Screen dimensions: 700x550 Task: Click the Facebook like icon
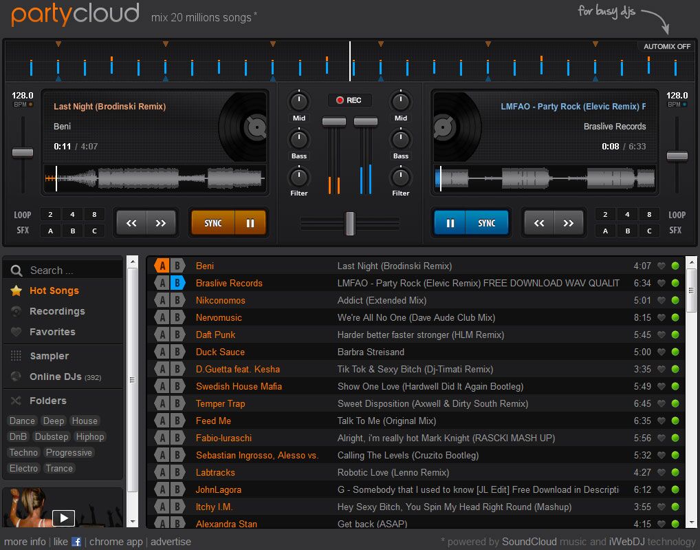76,542
